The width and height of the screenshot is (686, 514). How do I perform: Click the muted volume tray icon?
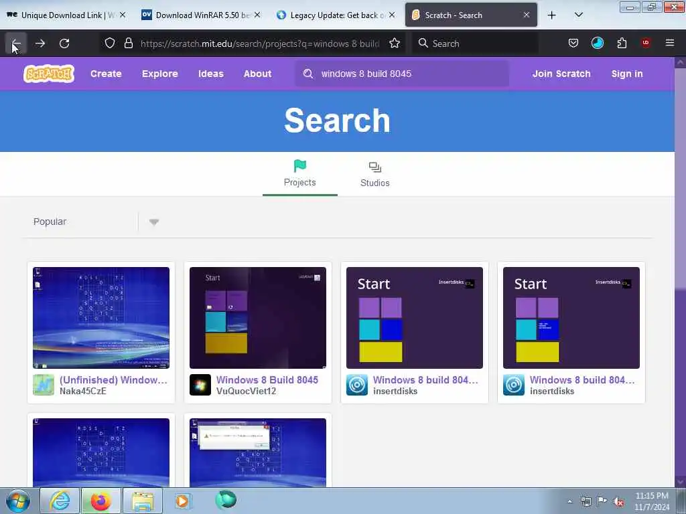coord(618,502)
